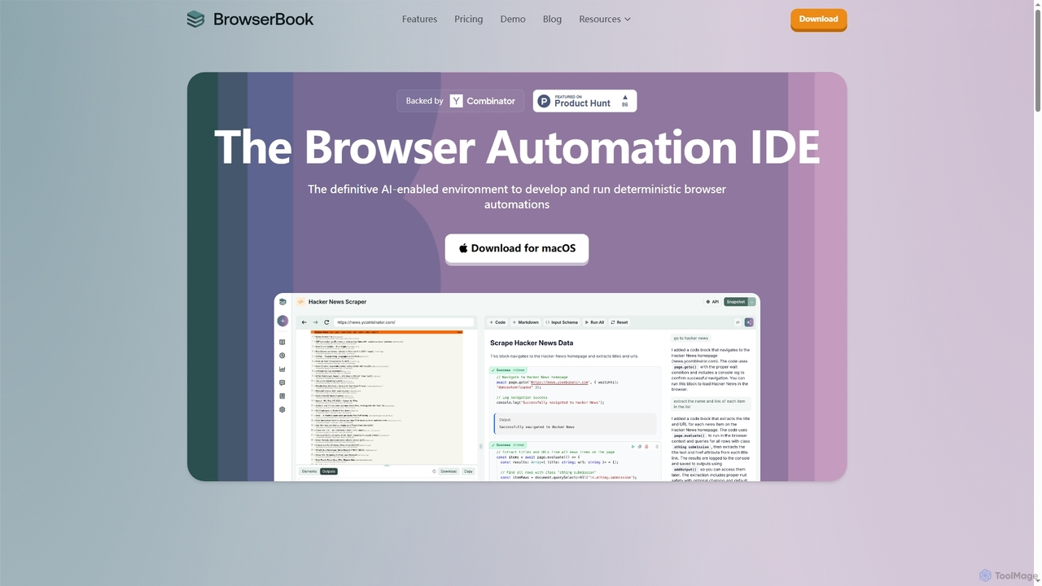
Task: Open the Features nav item
Action: [419, 20]
